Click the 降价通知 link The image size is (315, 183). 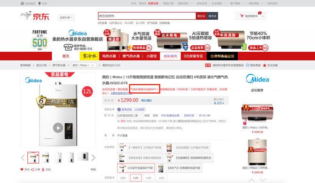coord(146,100)
